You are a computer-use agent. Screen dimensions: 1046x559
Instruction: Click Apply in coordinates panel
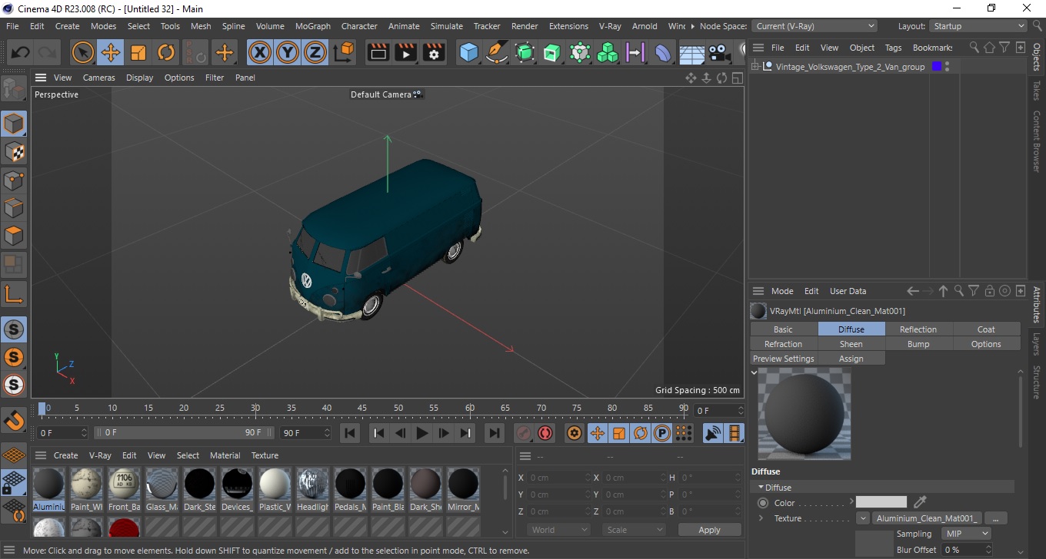click(x=709, y=530)
